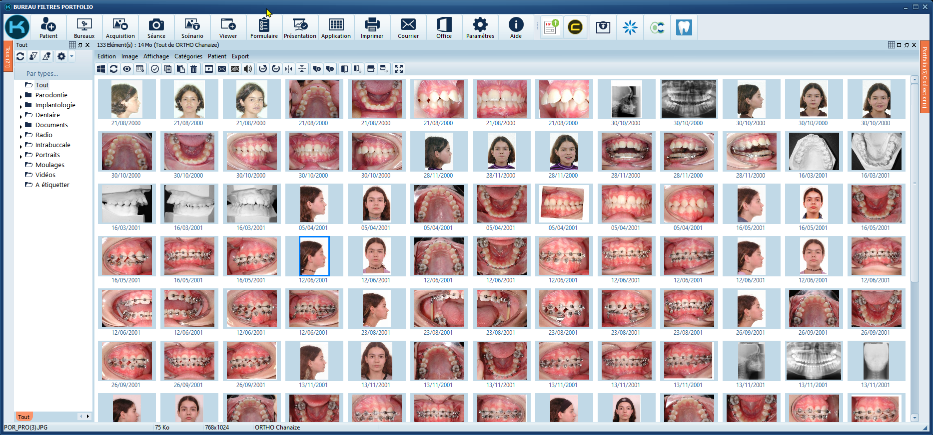Open the Bureaux toolbar button
The image size is (933, 435).
coord(84,27)
